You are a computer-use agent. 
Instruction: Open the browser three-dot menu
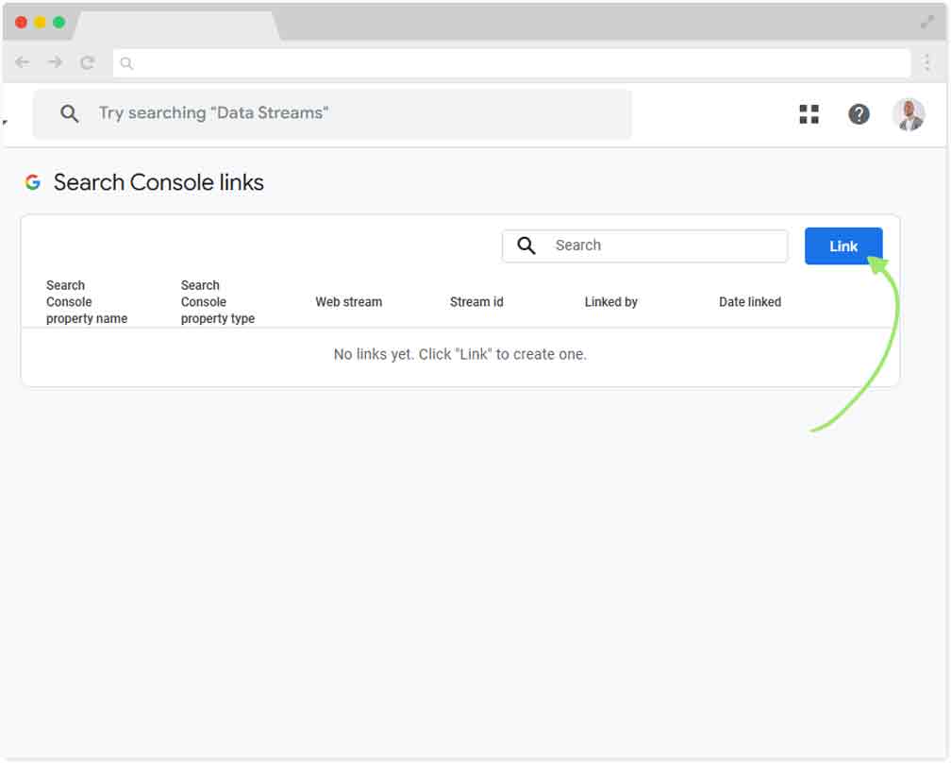(x=927, y=62)
